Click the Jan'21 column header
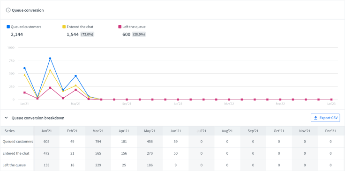This screenshot has height=171, width=345. point(46,131)
